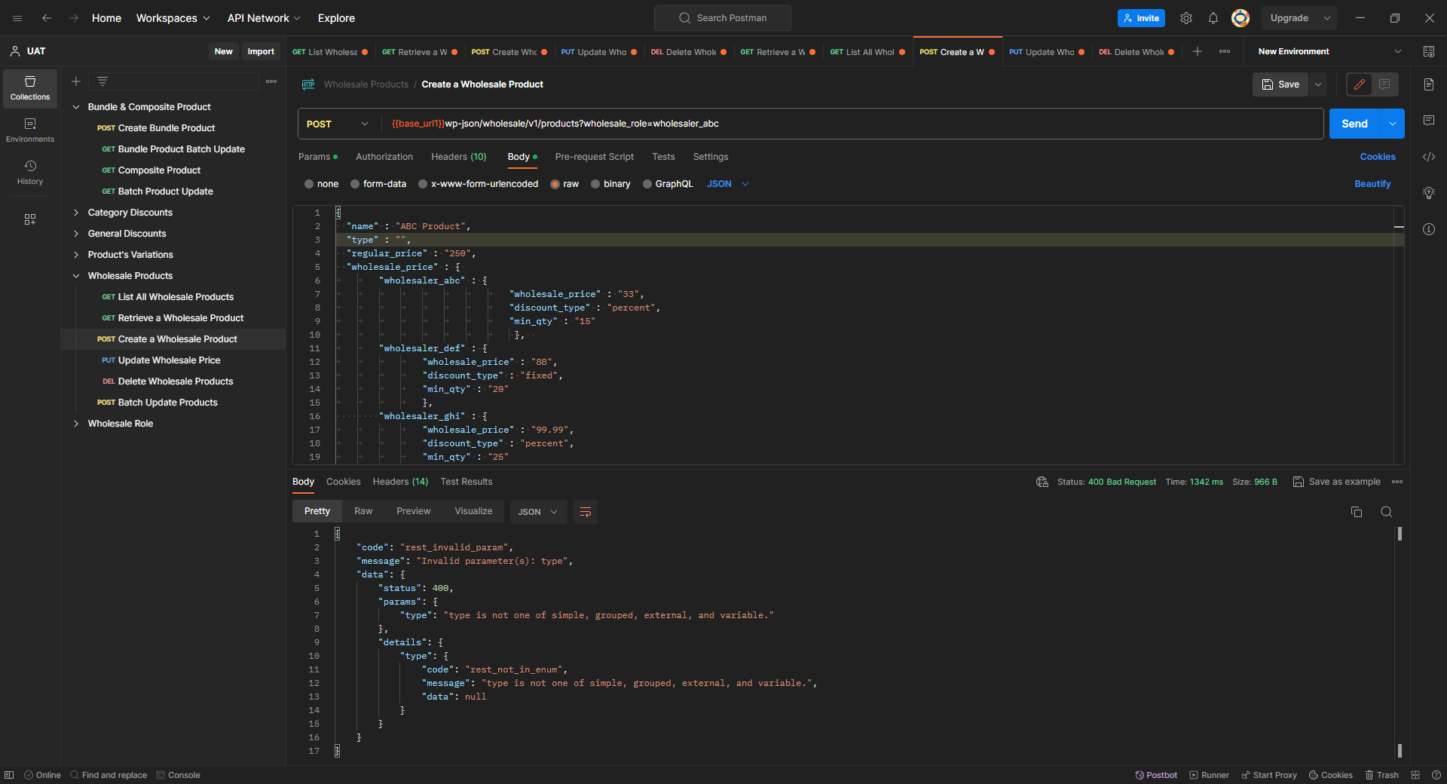Image resolution: width=1447 pixels, height=784 pixels.
Task: Open the Send options arrow
Action: point(1393,124)
